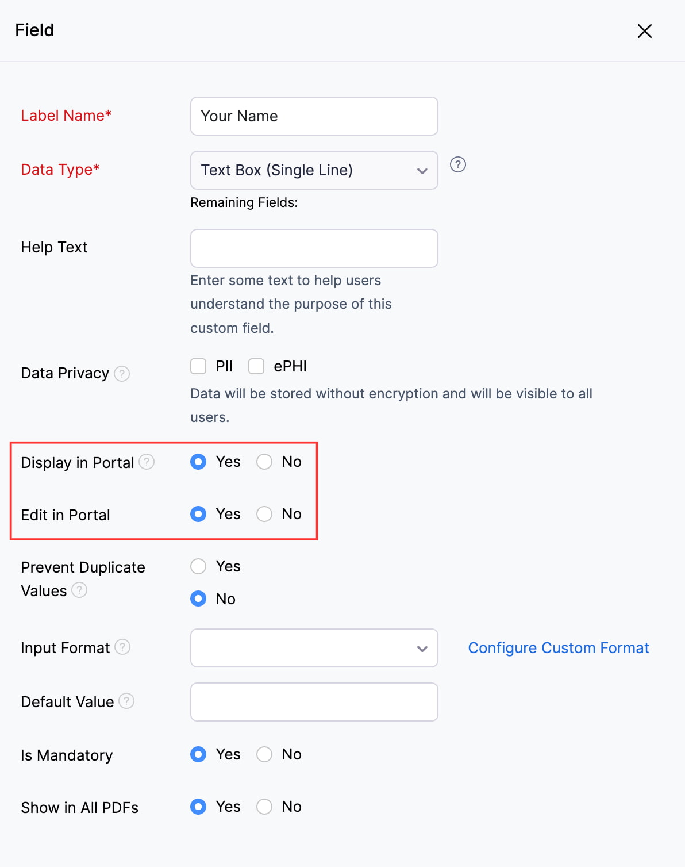Image resolution: width=685 pixels, height=867 pixels.
Task: Check the ePHI checkbox
Action: click(256, 366)
